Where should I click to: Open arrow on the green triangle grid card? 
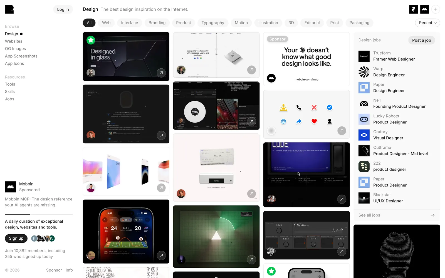pyautogui.click(x=251, y=260)
